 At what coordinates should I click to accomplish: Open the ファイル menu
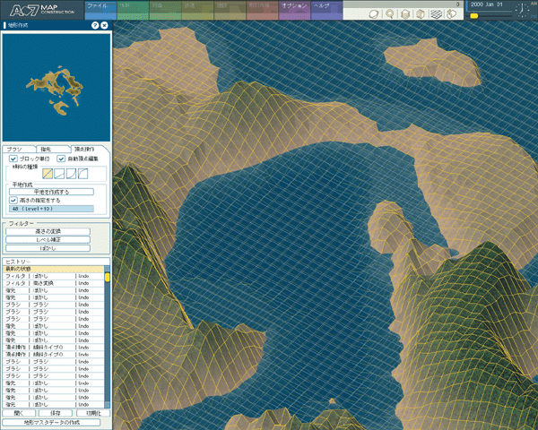point(100,10)
